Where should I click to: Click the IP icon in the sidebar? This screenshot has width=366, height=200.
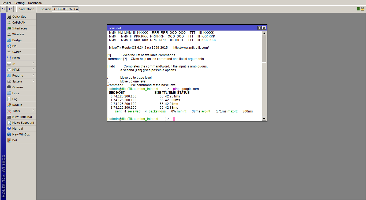(x=9, y=64)
